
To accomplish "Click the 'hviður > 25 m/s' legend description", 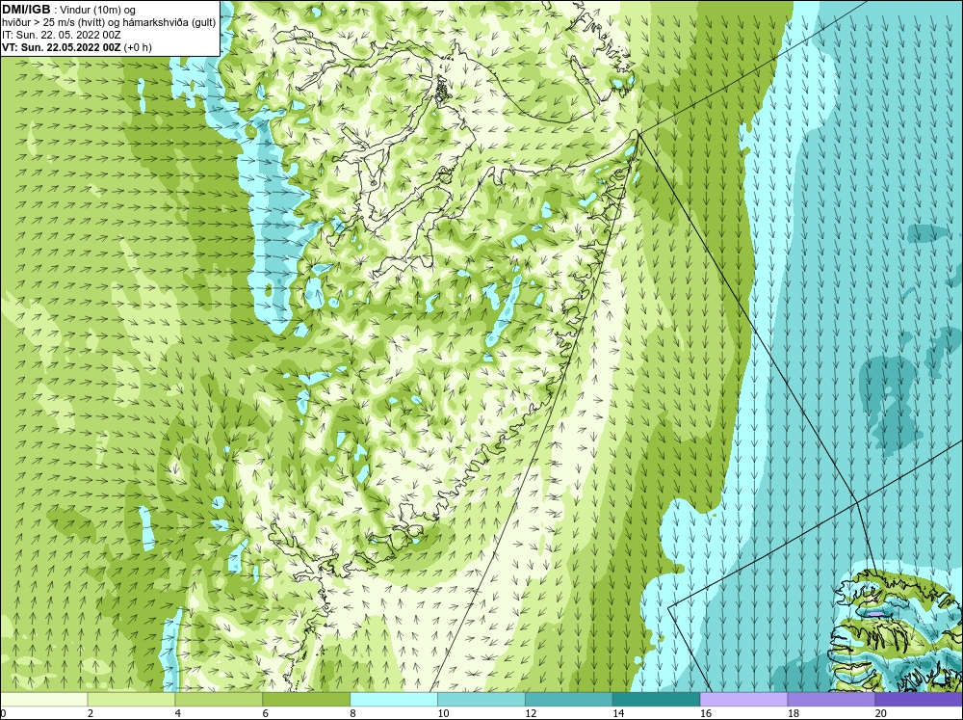I will [x=109, y=22].
